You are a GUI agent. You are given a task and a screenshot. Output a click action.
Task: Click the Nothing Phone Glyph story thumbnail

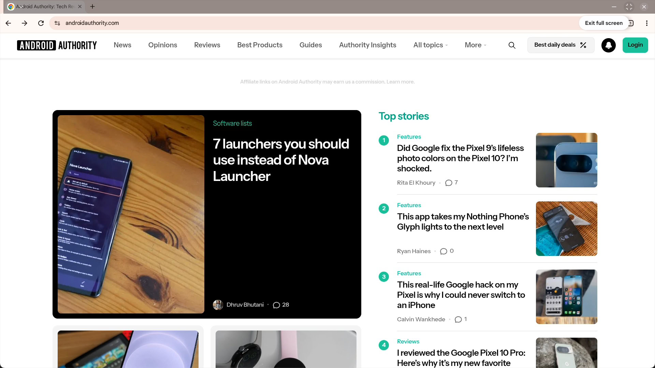point(566,228)
